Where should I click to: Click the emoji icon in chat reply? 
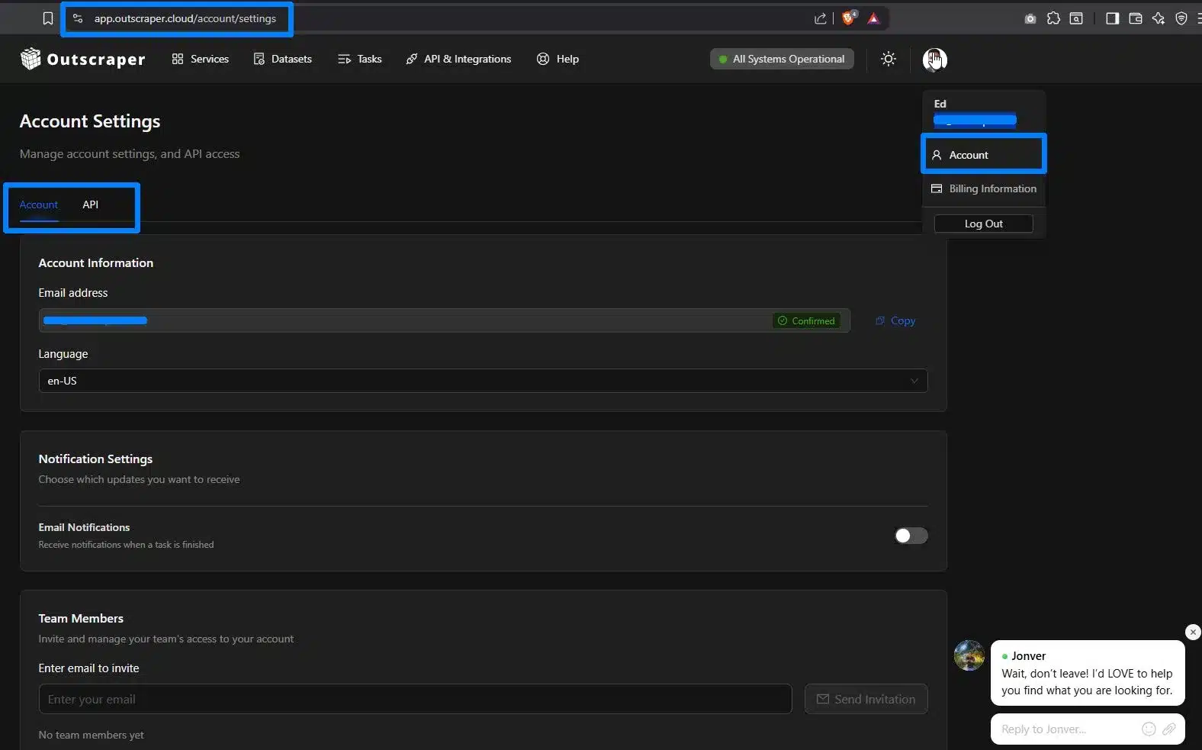pyautogui.click(x=1148, y=729)
